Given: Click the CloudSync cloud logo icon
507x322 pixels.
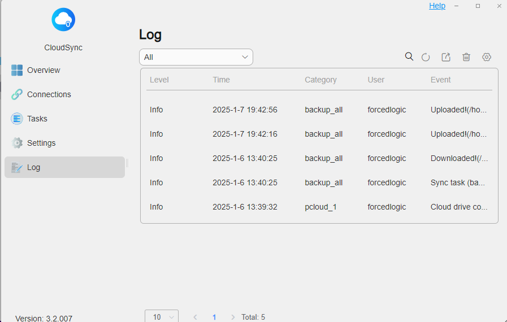Looking at the screenshot, I should [63, 20].
